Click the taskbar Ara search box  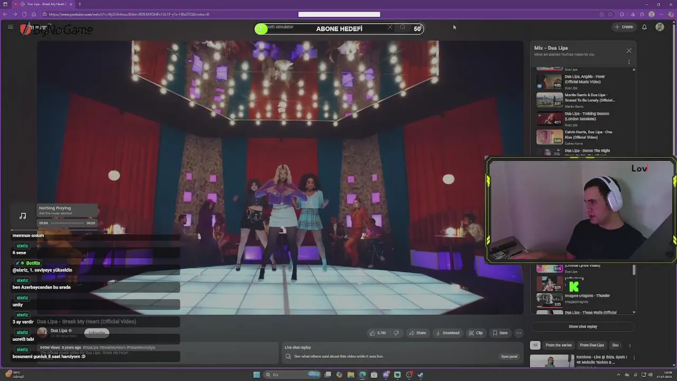click(292, 375)
